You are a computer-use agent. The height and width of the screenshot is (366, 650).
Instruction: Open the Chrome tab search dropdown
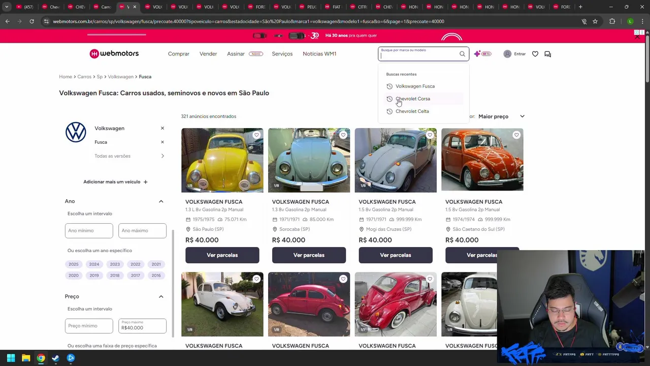7,7
